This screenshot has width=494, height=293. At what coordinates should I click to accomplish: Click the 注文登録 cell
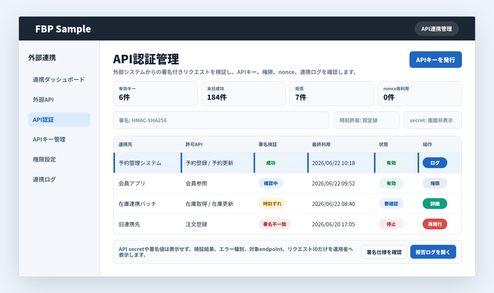click(196, 224)
